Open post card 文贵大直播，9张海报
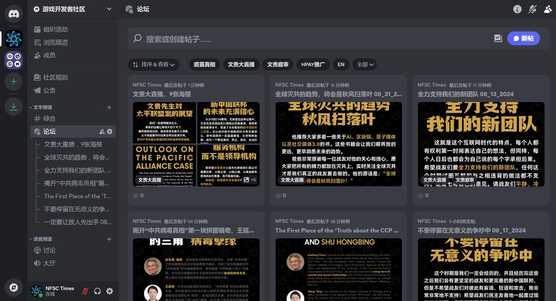Viewport: 556px width, 301px height. point(196,140)
